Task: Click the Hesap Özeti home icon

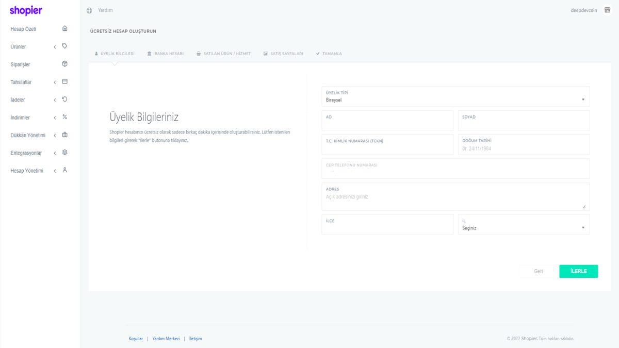Action: tap(64, 29)
